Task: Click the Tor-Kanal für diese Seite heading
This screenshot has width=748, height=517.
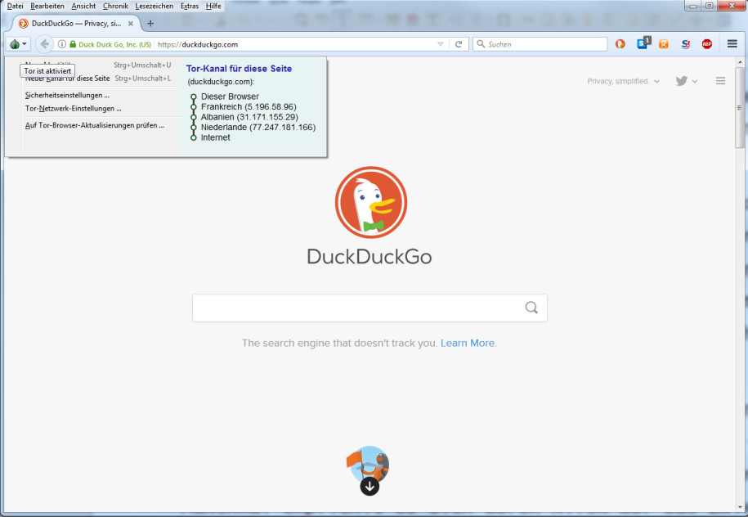Action: coord(239,69)
